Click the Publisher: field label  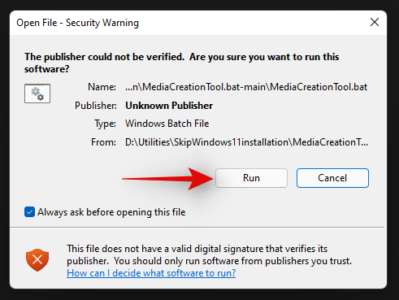(x=96, y=106)
